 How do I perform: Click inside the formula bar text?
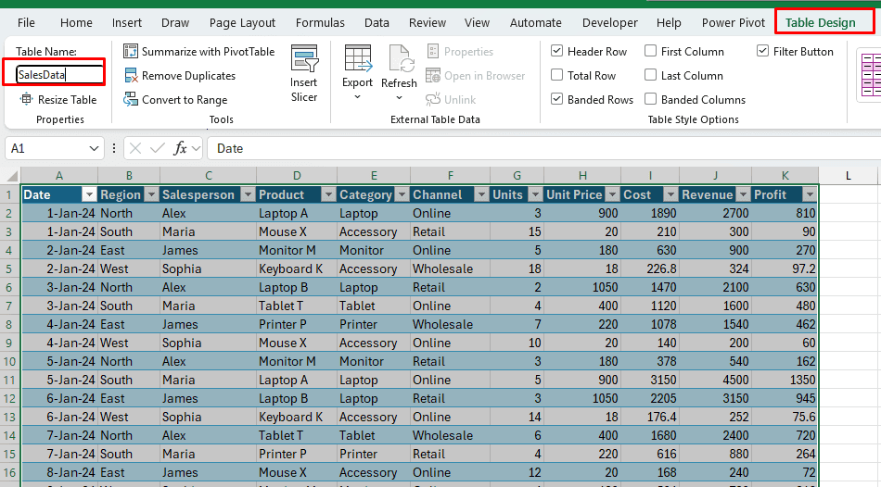pyautogui.click(x=230, y=149)
